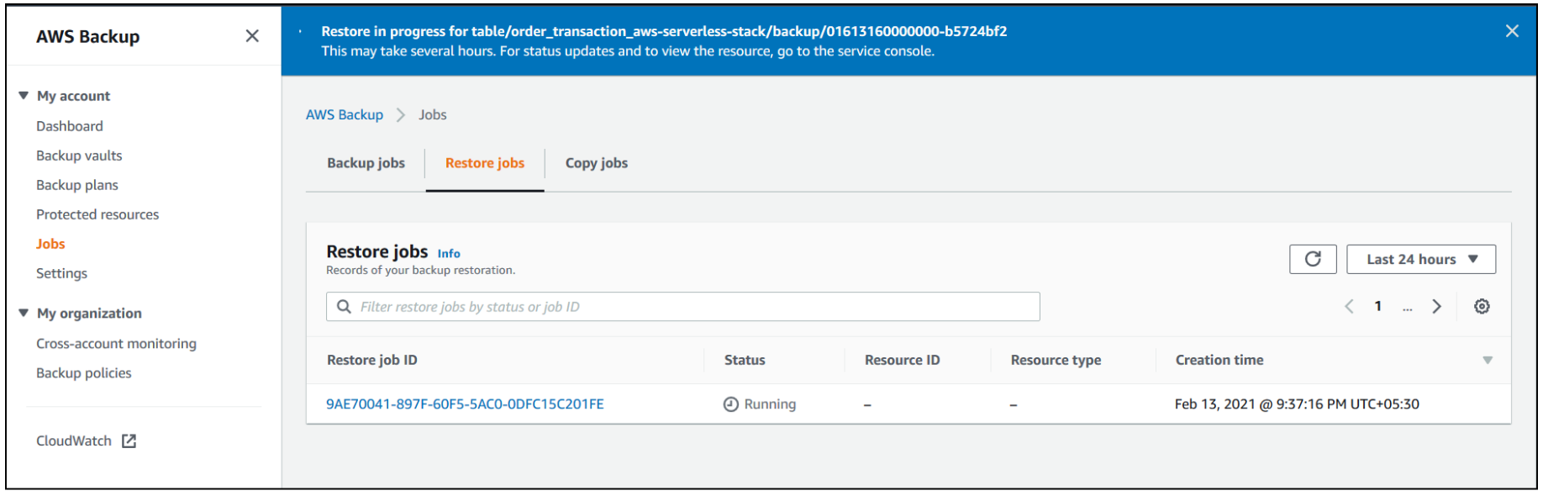Switch to the Backup jobs tab
The height and width of the screenshot is (496, 1543).
[366, 163]
